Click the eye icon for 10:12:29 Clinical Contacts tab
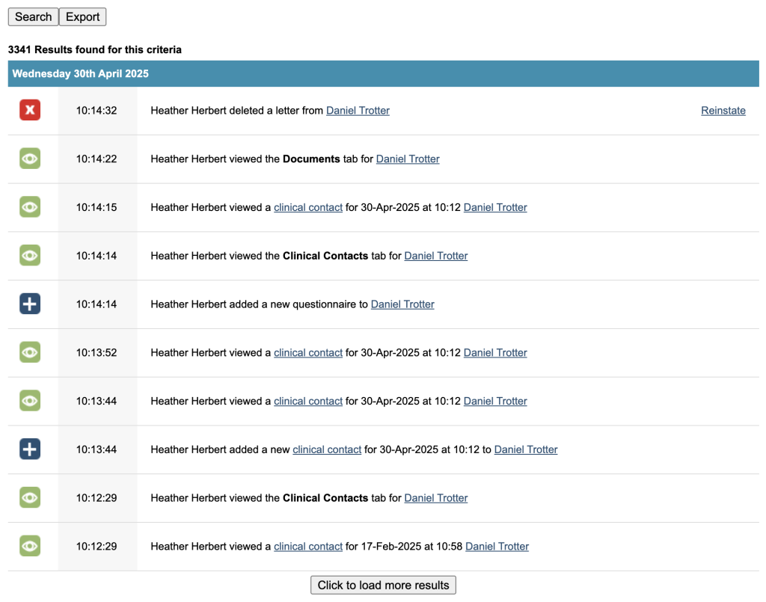 (x=30, y=497)
